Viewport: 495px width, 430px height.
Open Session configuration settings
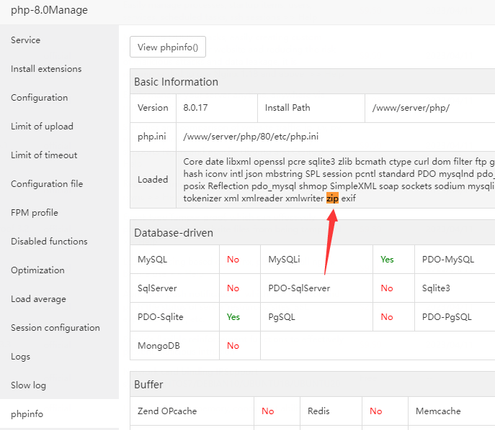[55, 328]
